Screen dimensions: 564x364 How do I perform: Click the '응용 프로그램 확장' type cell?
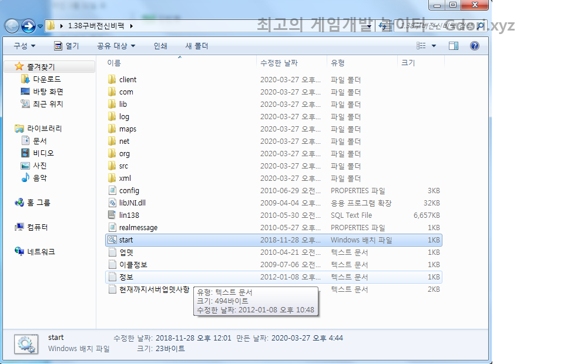(x=361, y=203)
